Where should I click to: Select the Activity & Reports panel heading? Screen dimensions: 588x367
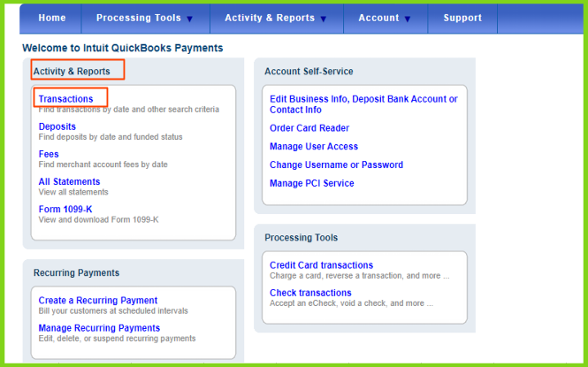72,72
